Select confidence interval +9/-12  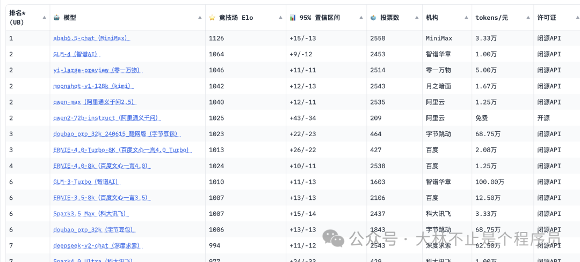(301, 54)
